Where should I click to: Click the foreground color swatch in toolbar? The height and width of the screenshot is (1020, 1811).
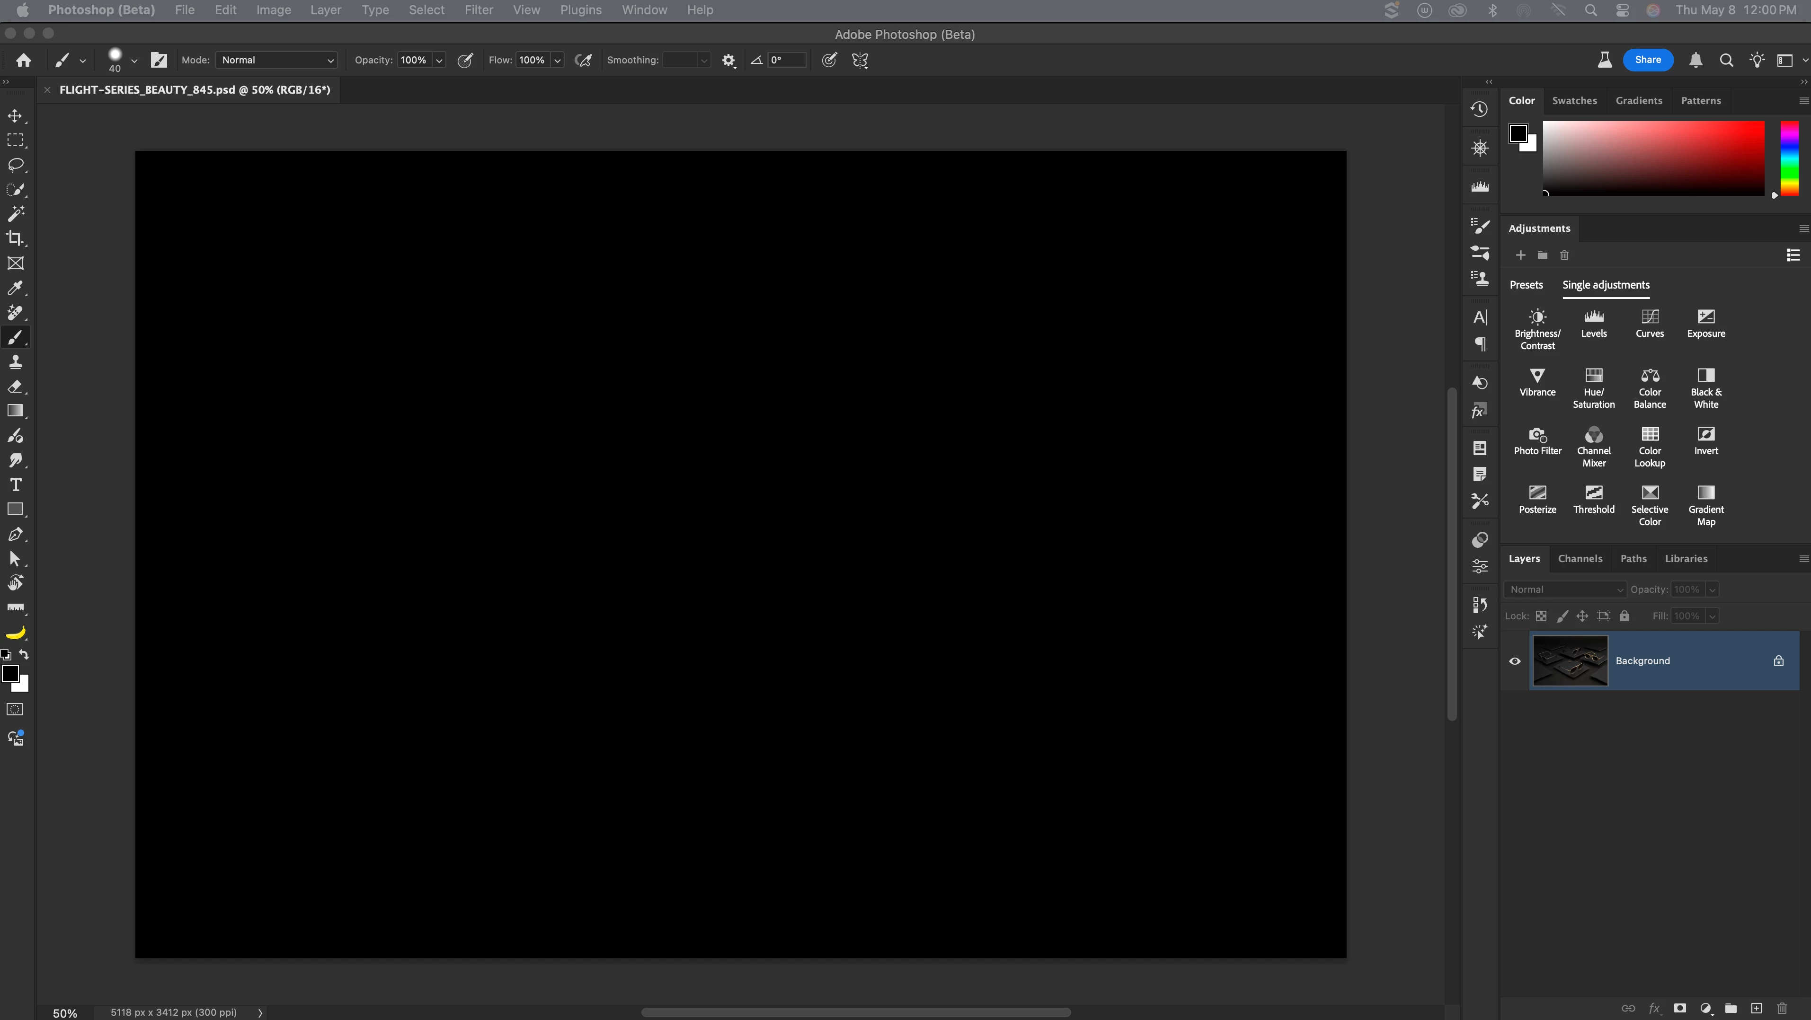pos(10,674)
